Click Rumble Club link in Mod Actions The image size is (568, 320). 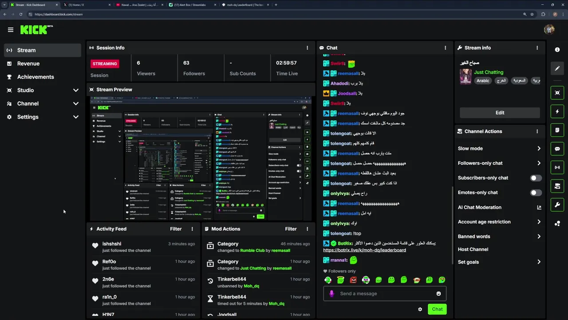(x=252, y=251)
